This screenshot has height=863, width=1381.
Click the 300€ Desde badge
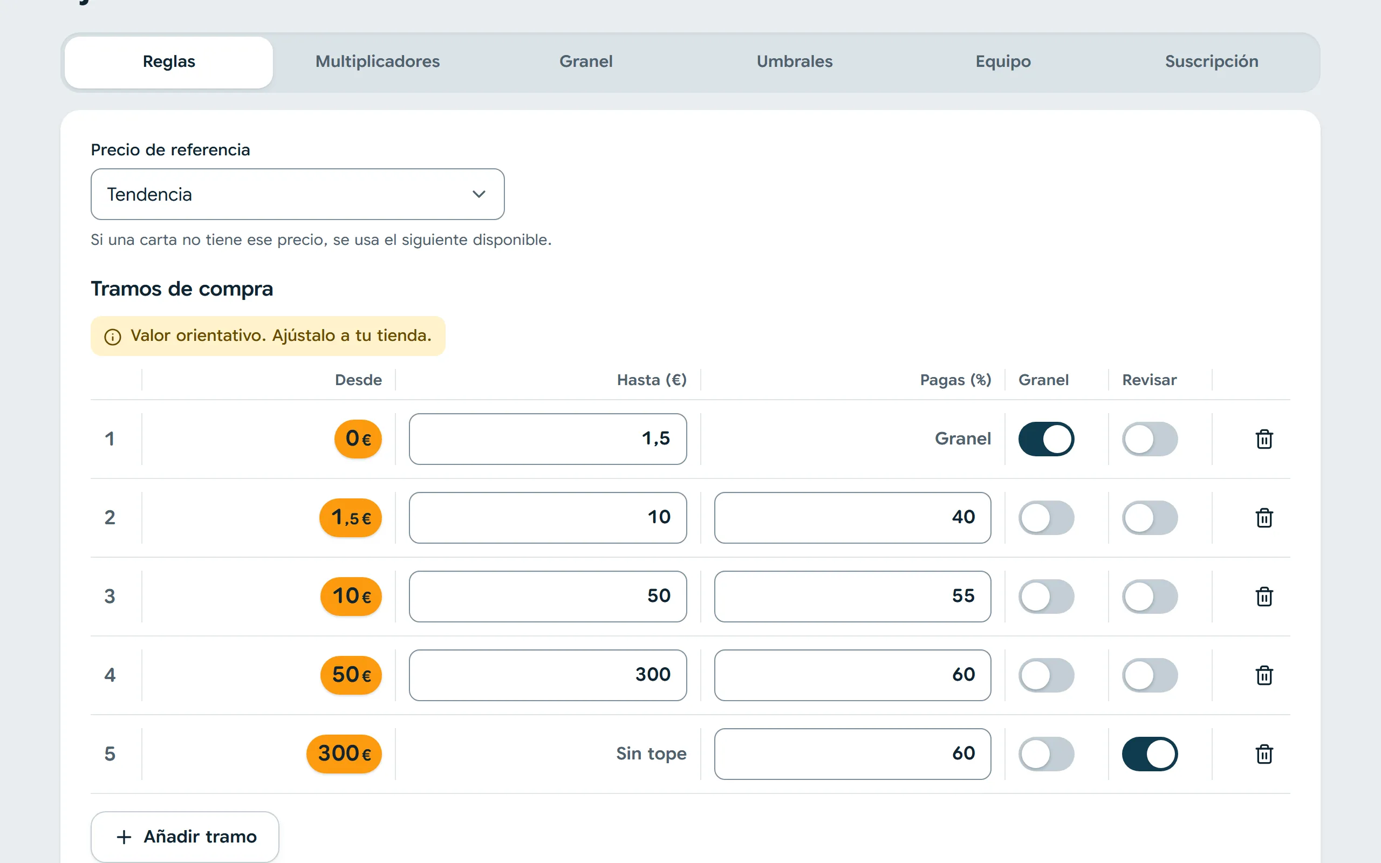[344, 754]
